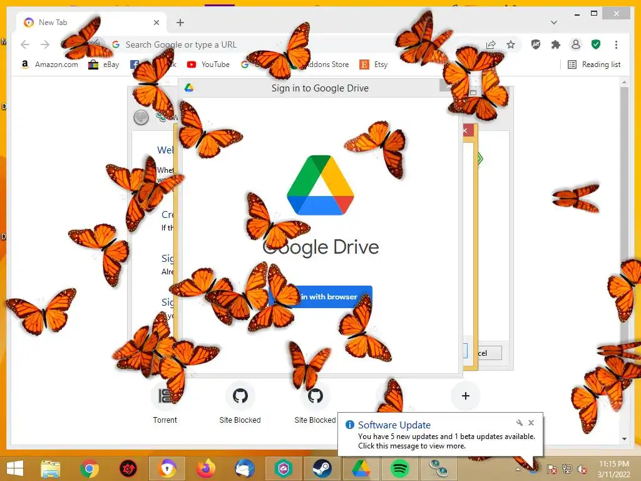Open the second Site Blocked shortcut
This screenshot has height=481, width=641.
315,403
